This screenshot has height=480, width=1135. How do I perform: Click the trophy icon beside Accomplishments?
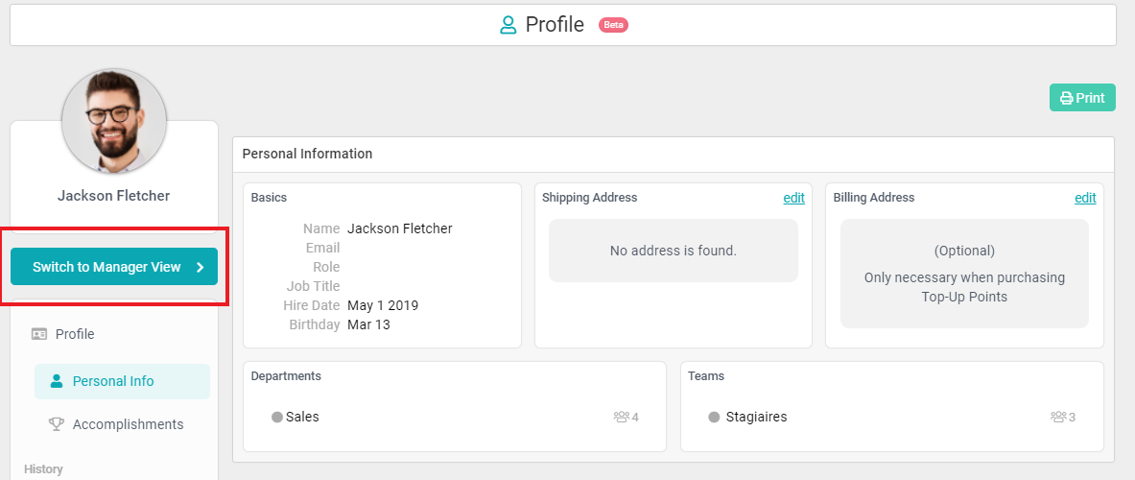click(x=56, y=424)
